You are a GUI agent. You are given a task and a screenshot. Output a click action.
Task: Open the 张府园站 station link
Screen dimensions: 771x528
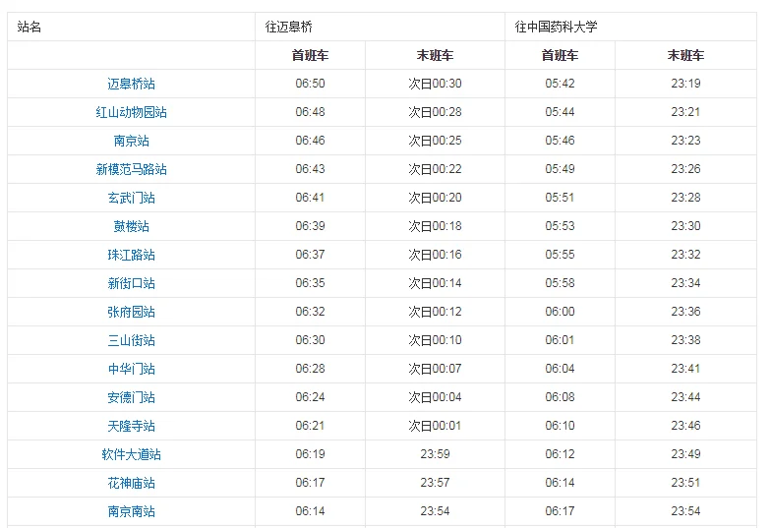pos(132,312)
